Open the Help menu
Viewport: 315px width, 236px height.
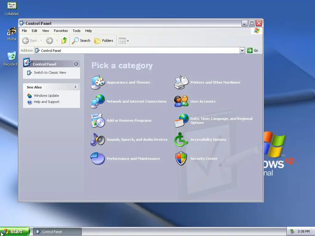(88, 31)
